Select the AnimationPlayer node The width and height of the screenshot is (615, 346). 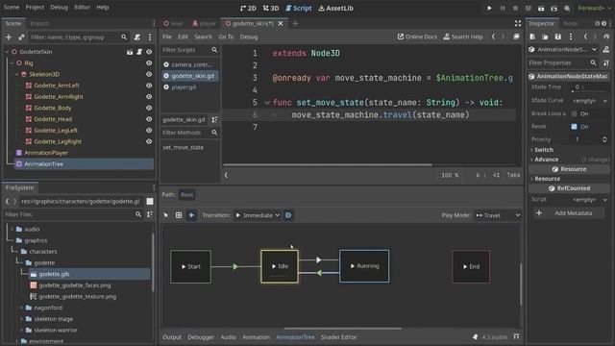tap(46, 153)
